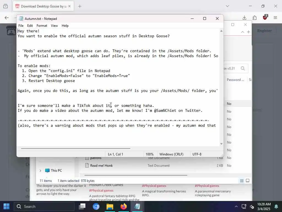Click the UTF-8 encoding status entry
The width and height of the screenshot is (282, 212).
[197, 154]
